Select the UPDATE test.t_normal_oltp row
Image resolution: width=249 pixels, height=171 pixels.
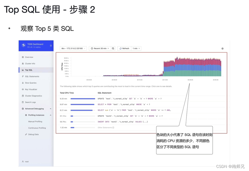[x=141, y=99]
